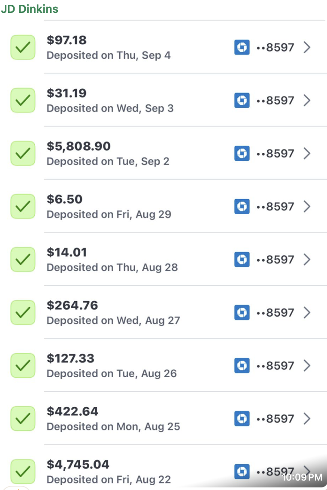Tap the 10:09 PM timestamp overlay
The height and width of the screenshot is (490, 327).
coord(302,477)
